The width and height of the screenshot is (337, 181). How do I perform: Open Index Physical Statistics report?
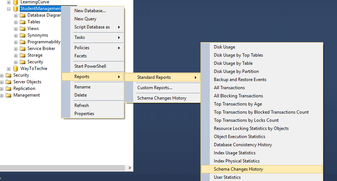tap(237, 161)
